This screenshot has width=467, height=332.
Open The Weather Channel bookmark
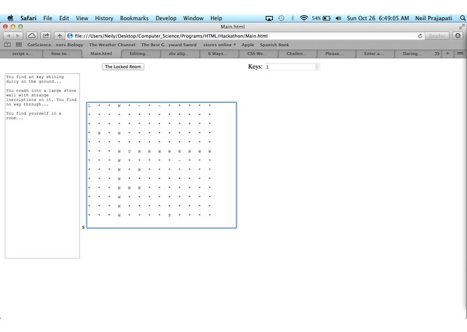(112, 44)
